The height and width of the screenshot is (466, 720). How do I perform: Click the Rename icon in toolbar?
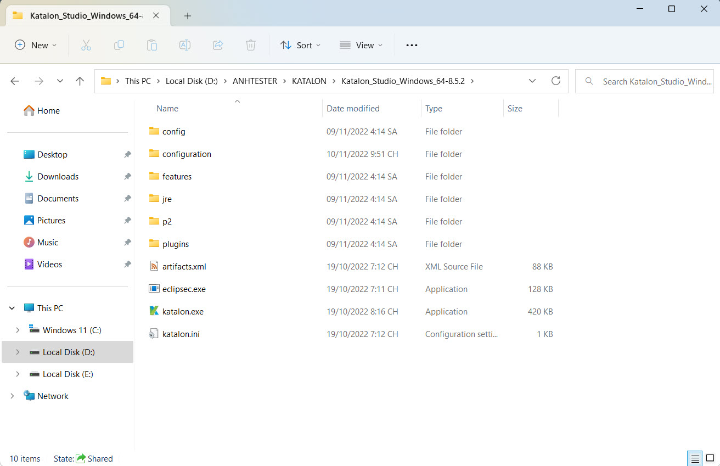[x=185, y=45]
